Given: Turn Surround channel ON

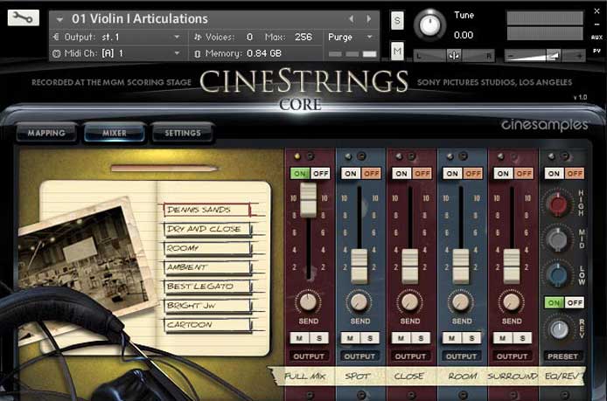Looking at the screenshot, I should (503, 174).
